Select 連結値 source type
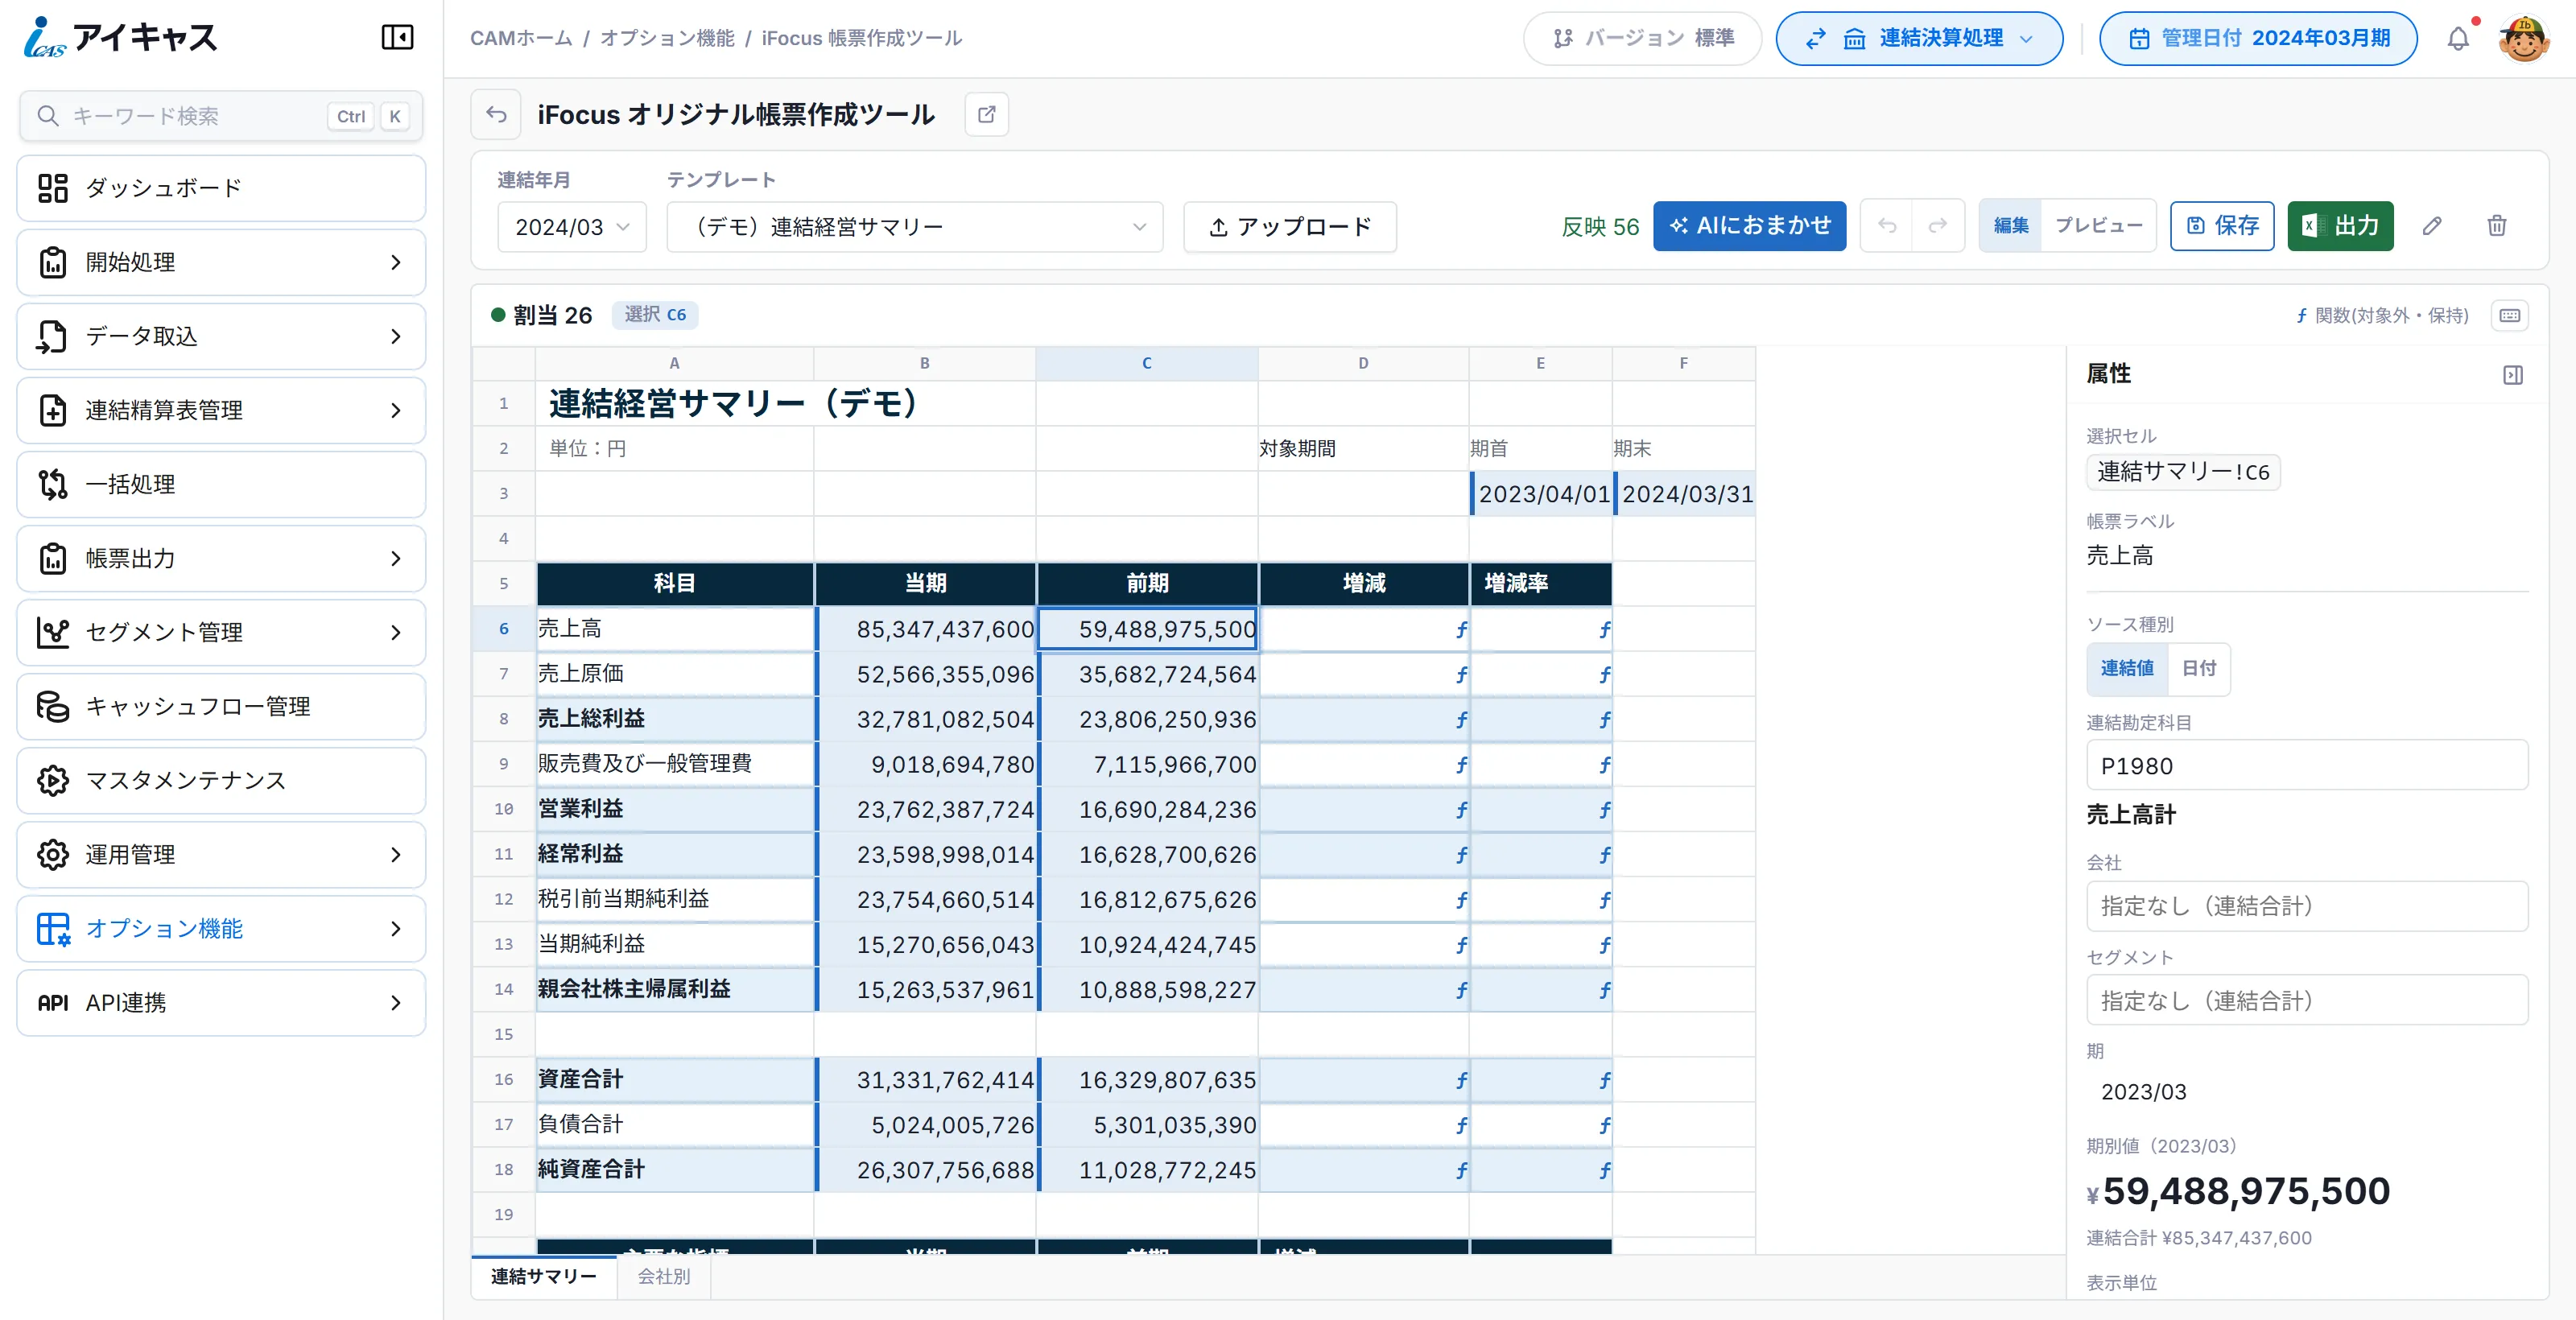 (x=2126, y=668)
